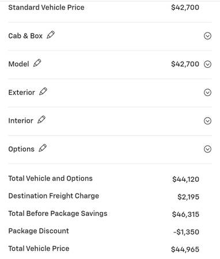Click the Total Vehicle Price label
220x259 pixels.
click(x=39, y=249)
